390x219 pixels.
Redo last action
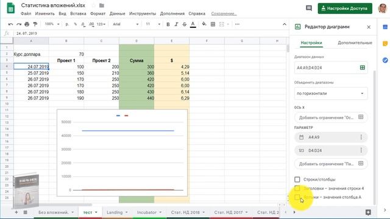(x=19, y=24)
